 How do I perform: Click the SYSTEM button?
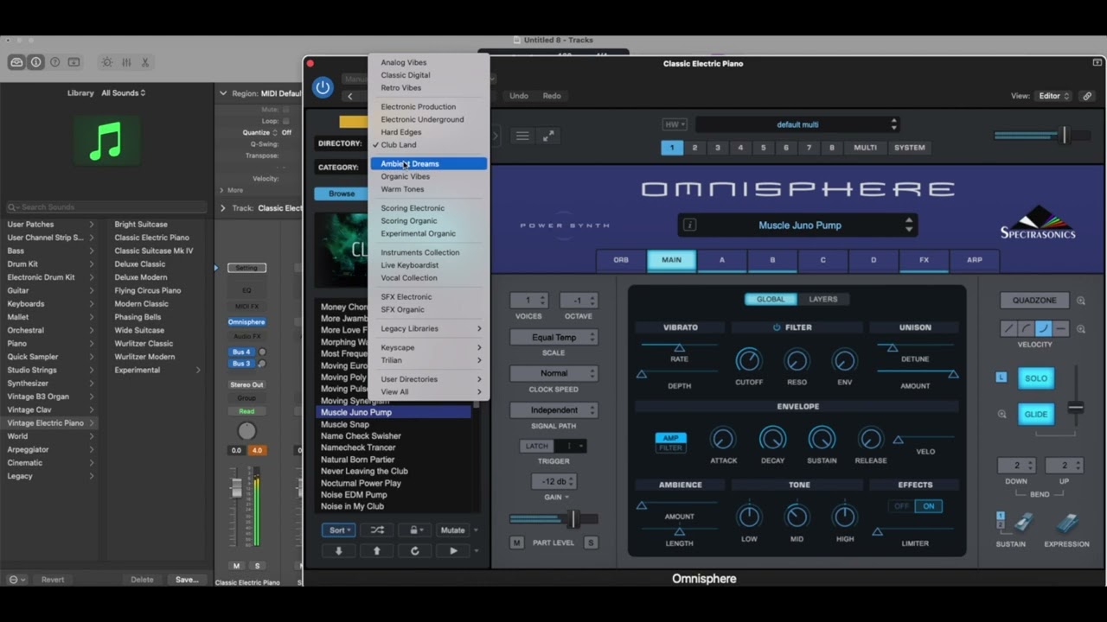tap(909, 148)
